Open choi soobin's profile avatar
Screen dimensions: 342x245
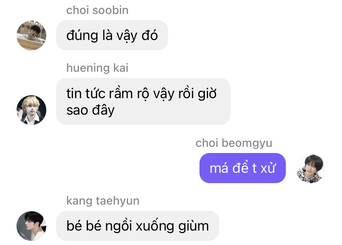coord(31,35)
